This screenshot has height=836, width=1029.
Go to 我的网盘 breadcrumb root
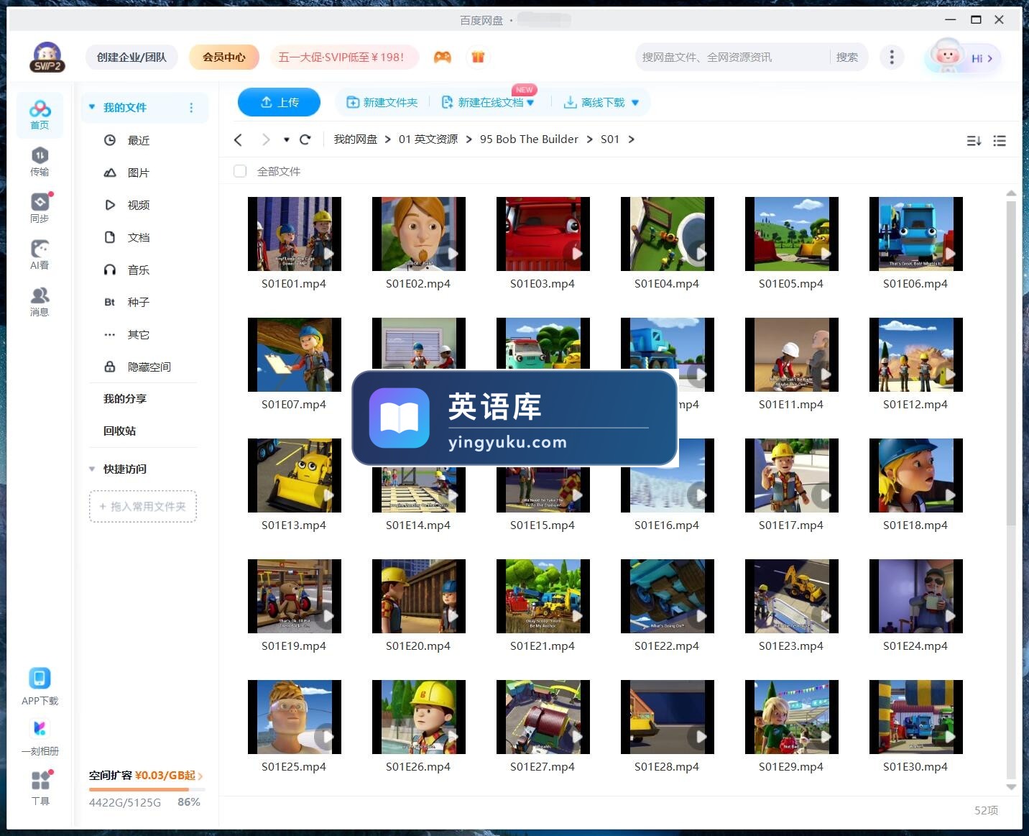pos(356,139)
